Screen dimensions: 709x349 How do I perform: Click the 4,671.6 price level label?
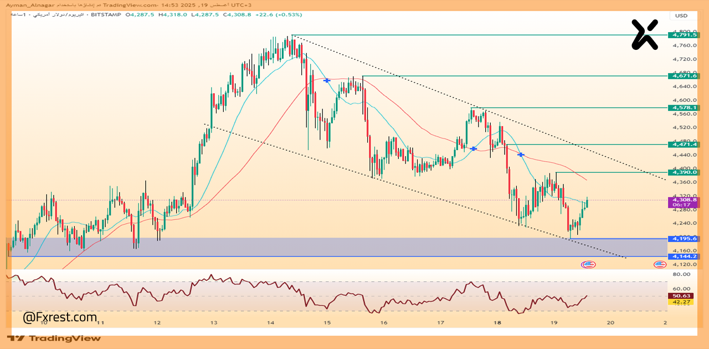click(x=685, y=76)
